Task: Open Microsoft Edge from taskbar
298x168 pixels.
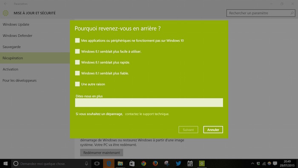Action: tap(109, 164)
